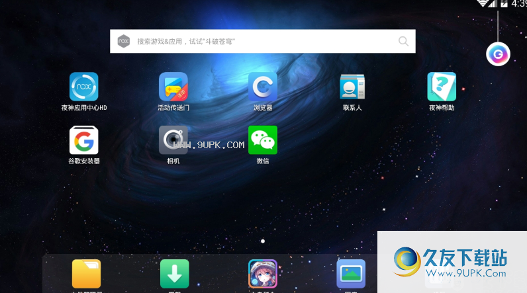Click the 活动传送门 label text
This screenshot has width=527, height=293.
173,108
